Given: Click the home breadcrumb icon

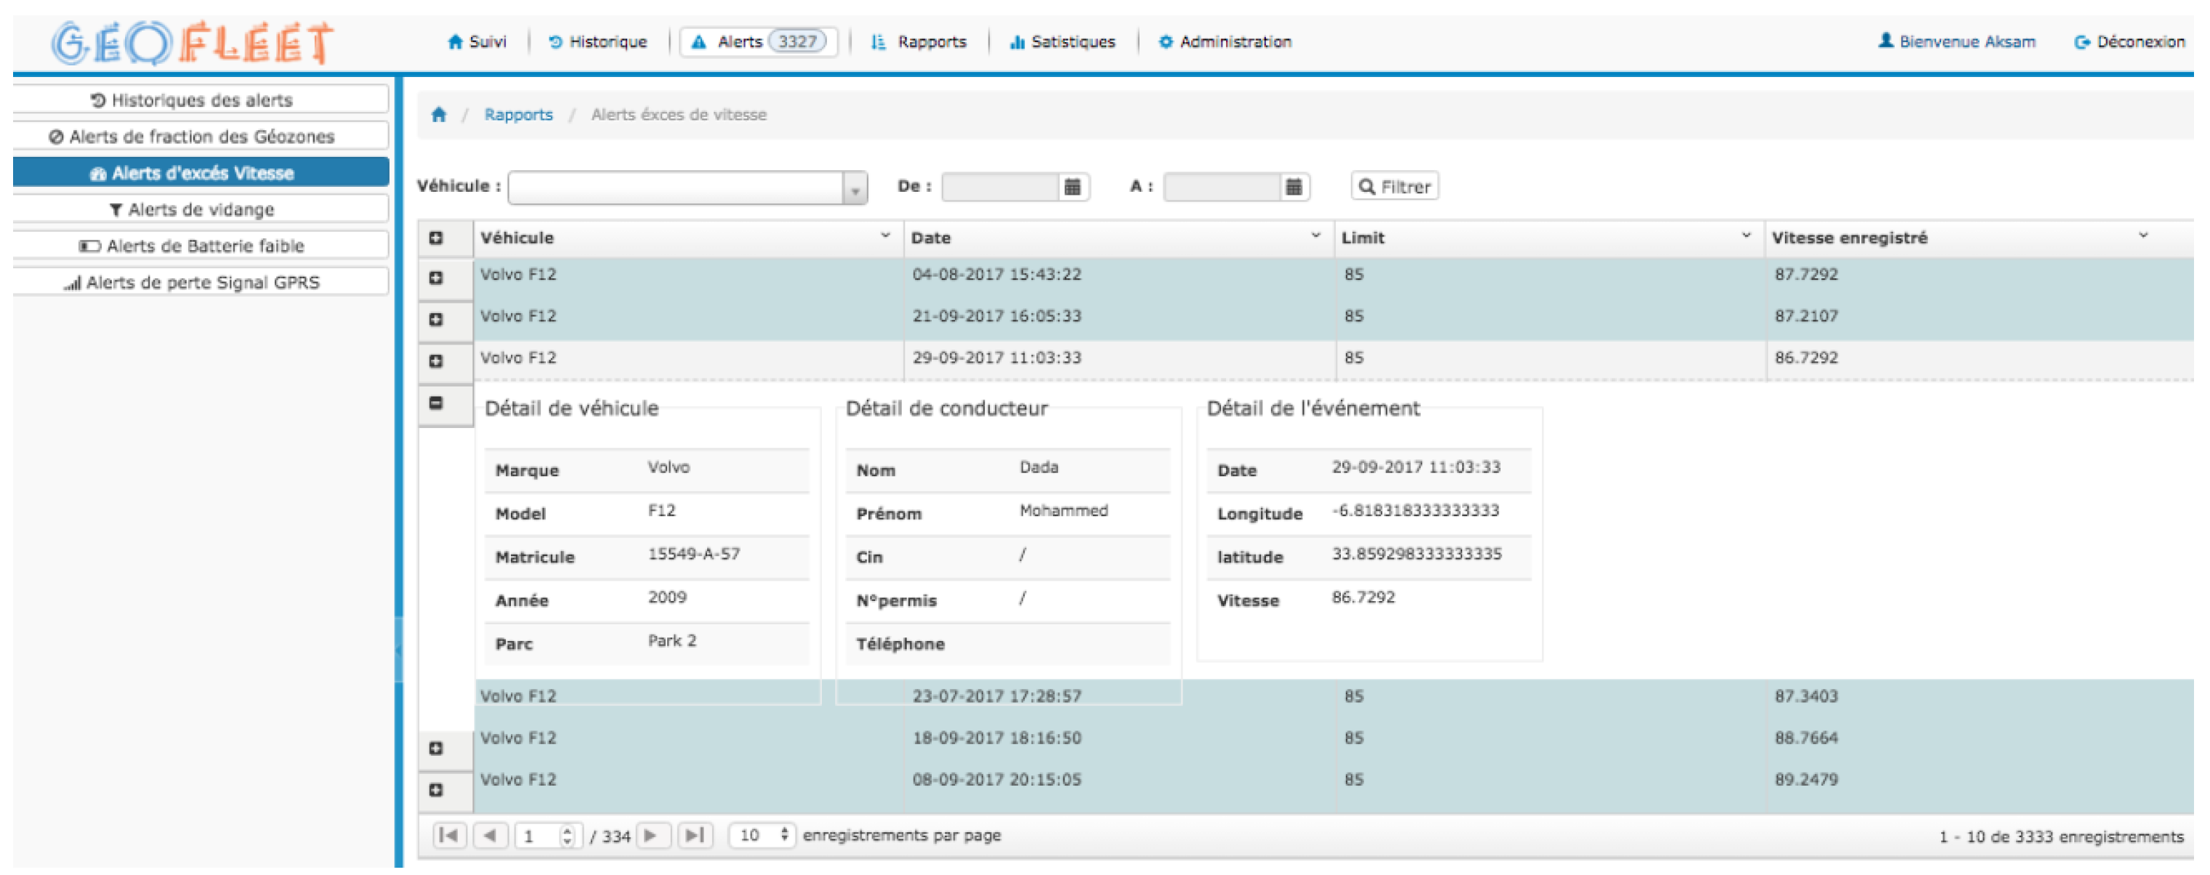Looking at the screenshot, I should [x=438, y=115].
